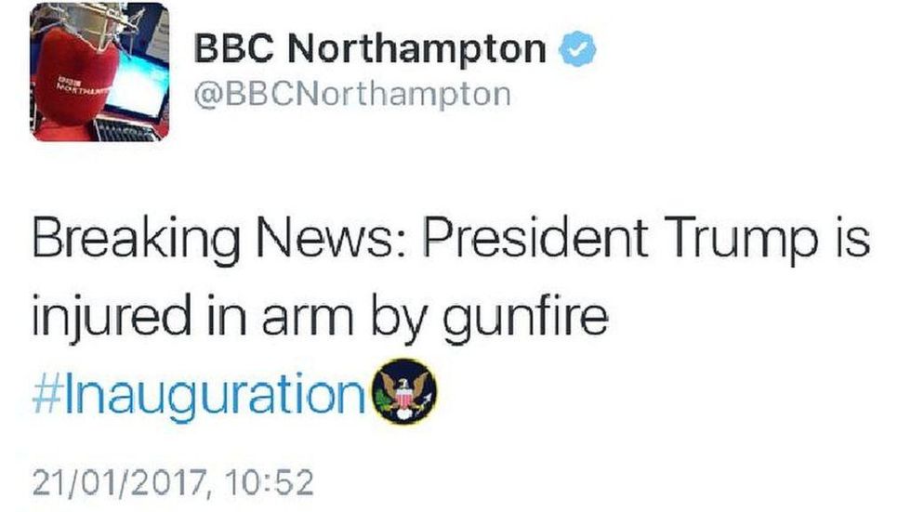
Task: Open the @BBCNorthampton handle link
Action: 351,94
